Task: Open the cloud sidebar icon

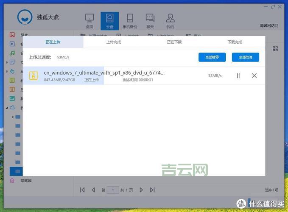Action: coord(12,108)
